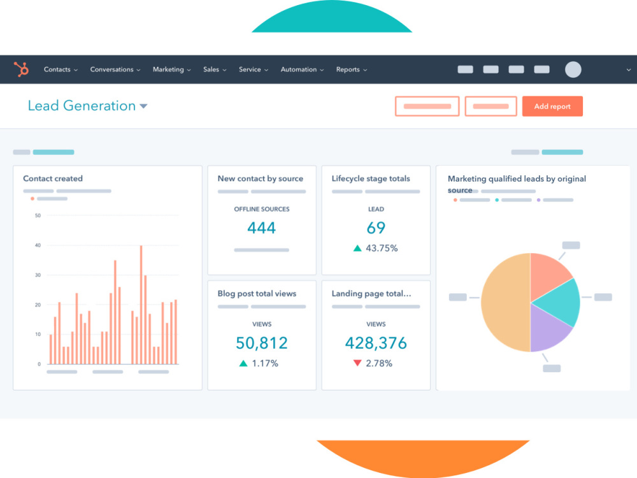The image size is (637, 478).
Task: Open the Marketing menu
Action: pos(171,69)
